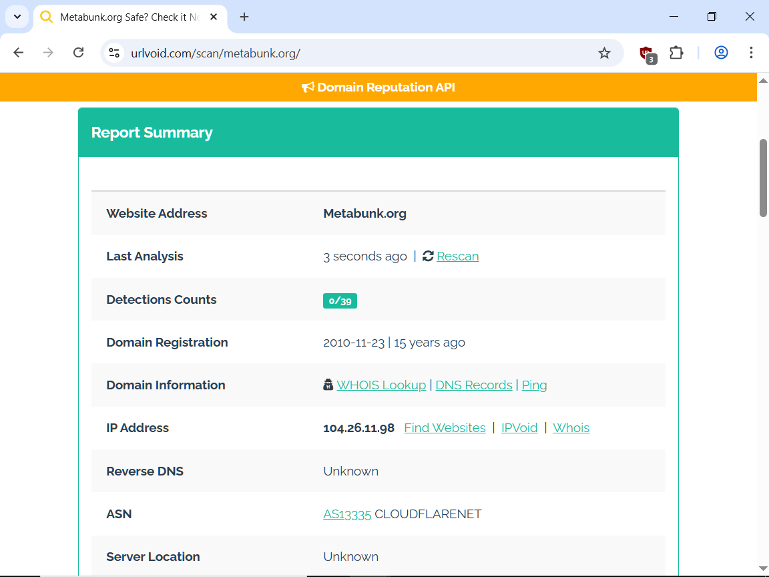Click the browser back arrow

coord(19,53)
